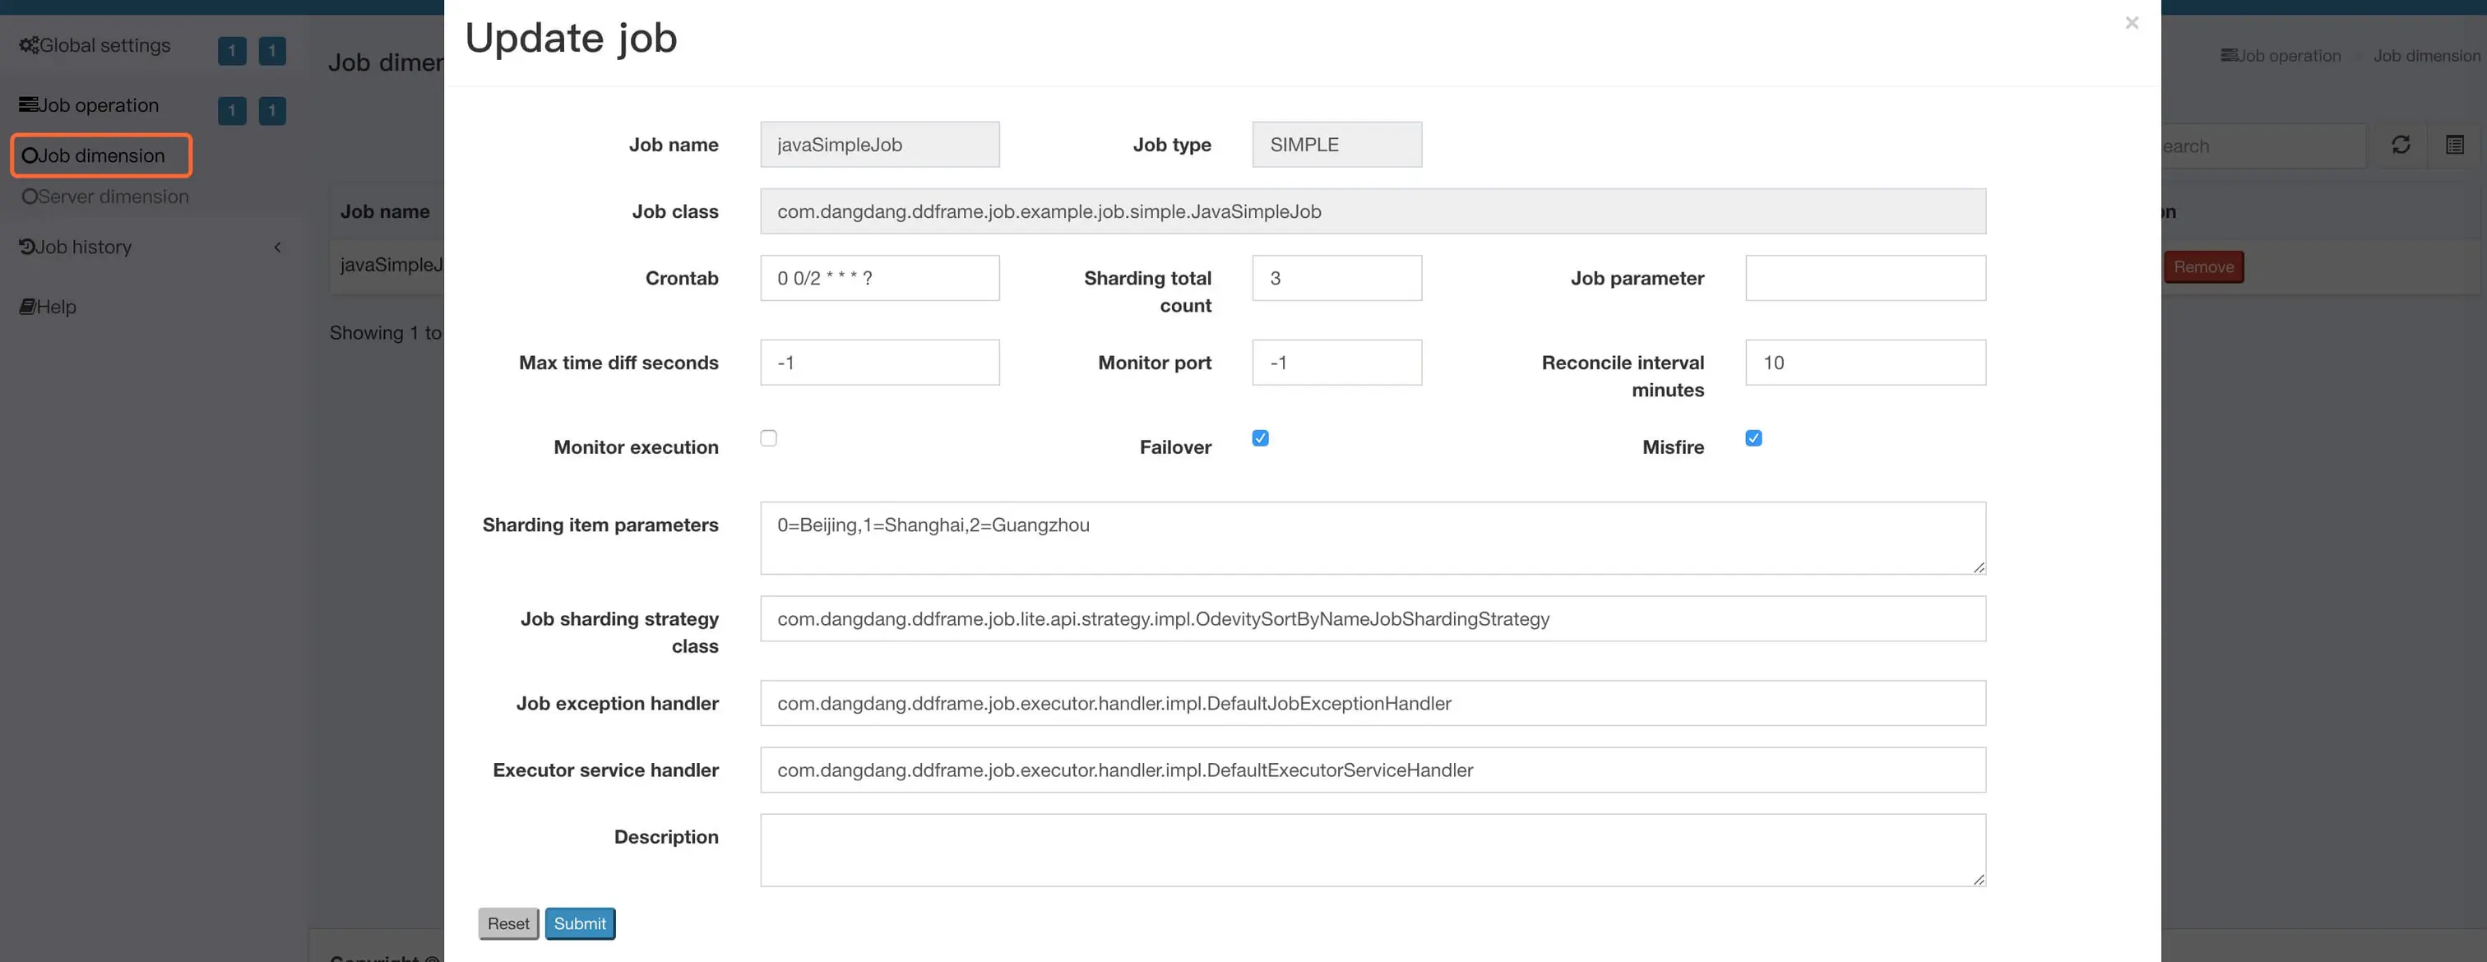
Task: Click Description textarea resize corner
Action: coord(1978,879)
